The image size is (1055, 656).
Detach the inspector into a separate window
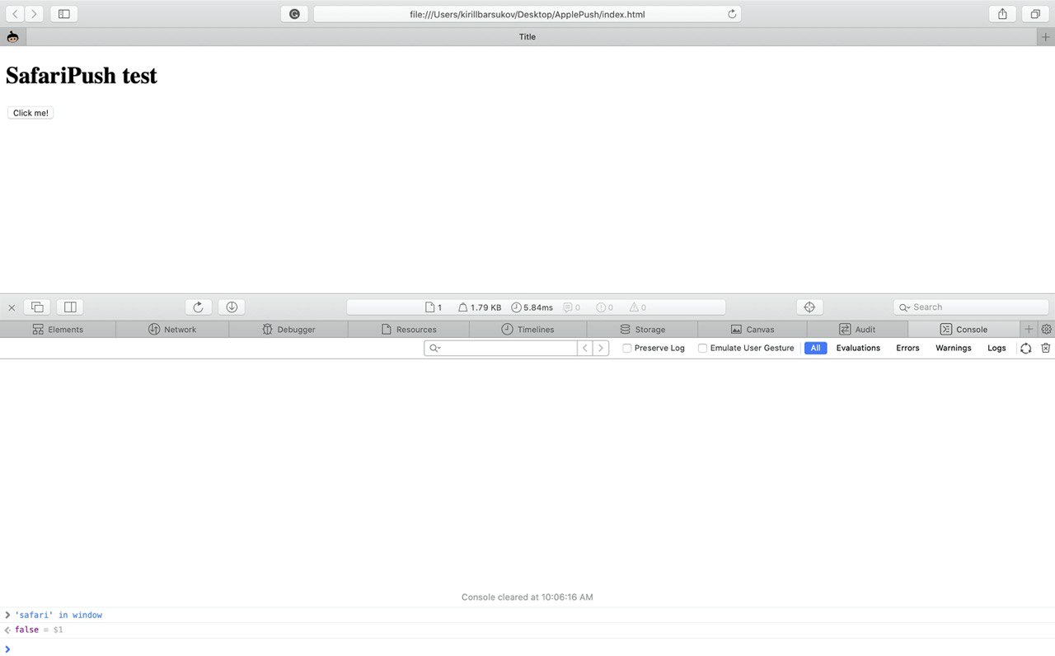click(37, 307)
